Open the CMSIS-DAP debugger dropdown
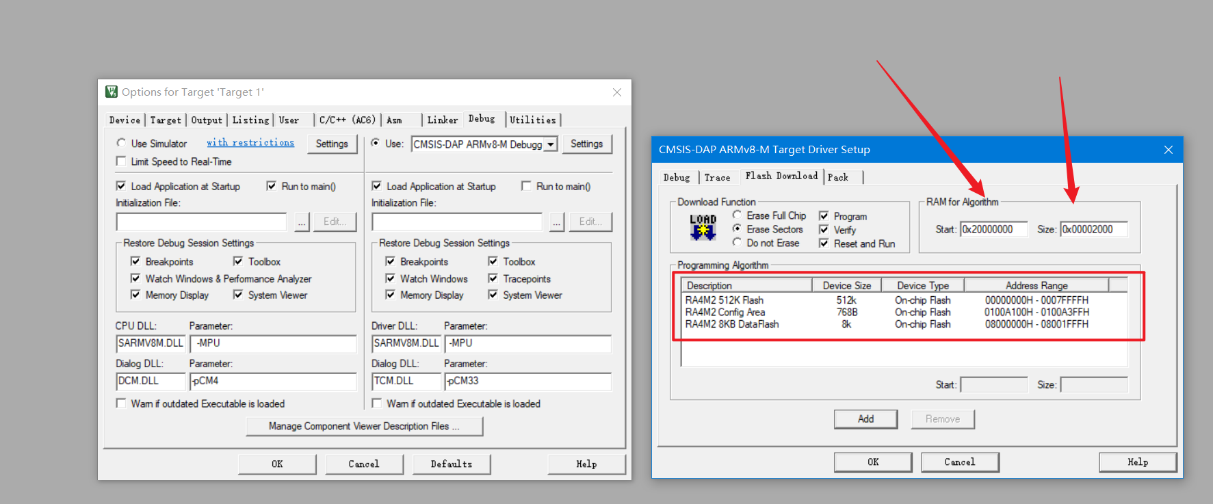 click(550, 144)
